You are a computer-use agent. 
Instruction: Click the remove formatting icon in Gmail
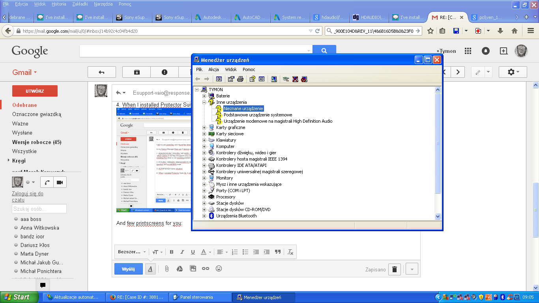pyautogui.click(x=290, y=252)
